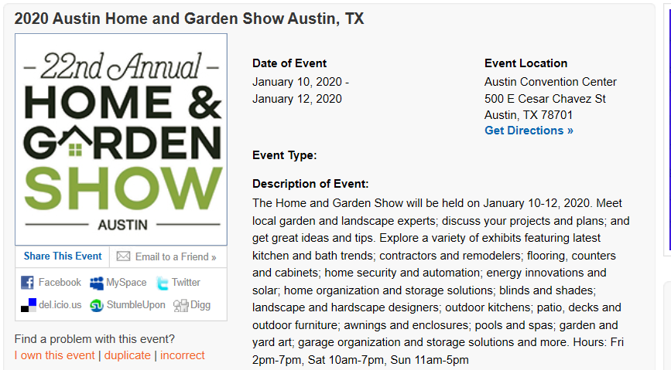
Task: Click the MySpace people icon
Action: [x=97, y=283]
